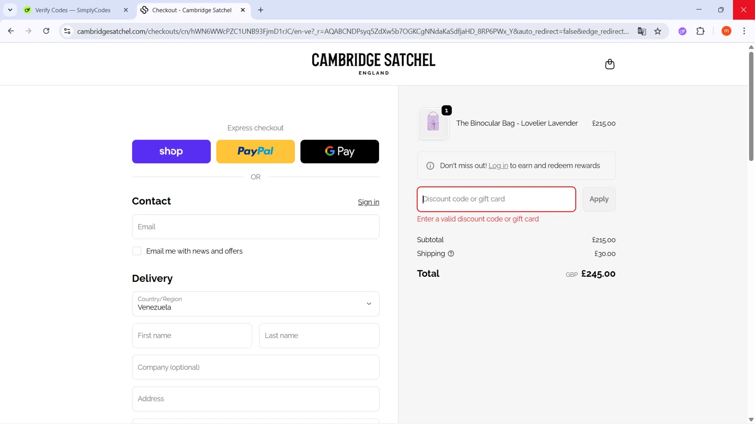755x424 pixels.
Task: Click the shipping help question mark icon
Action: (x=451, y=254)
